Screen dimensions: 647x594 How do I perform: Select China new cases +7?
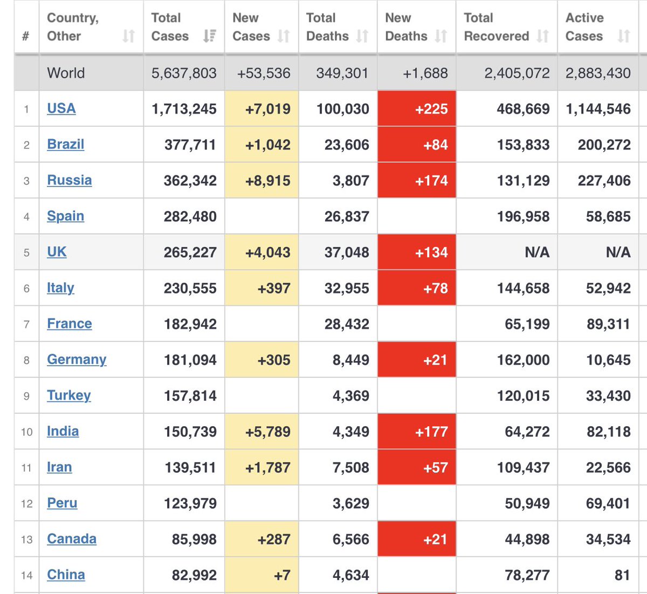click(282, 575)
